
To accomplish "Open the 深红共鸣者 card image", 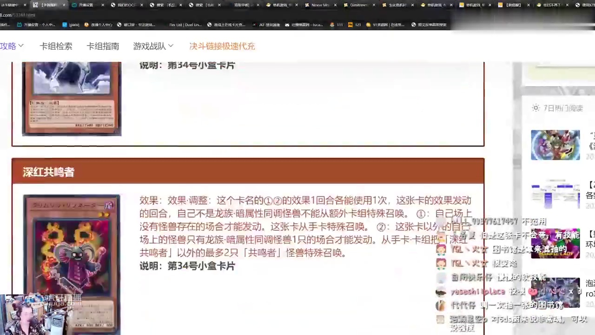I will pos(72,265).
